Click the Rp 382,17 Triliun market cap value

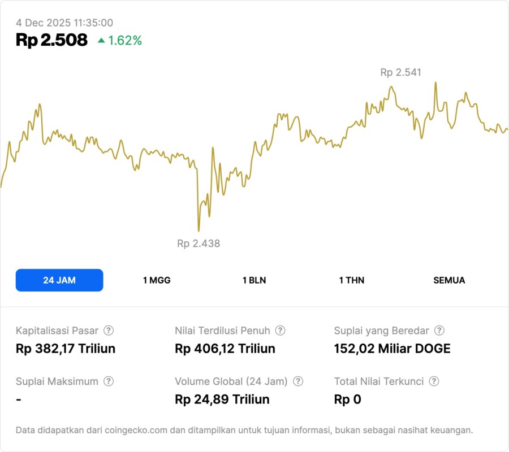coord(66,349)
